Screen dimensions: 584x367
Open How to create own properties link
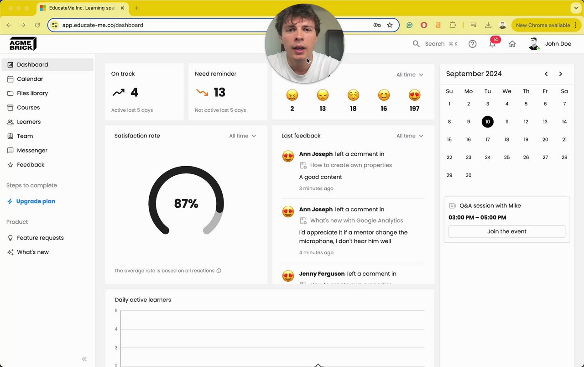coord(351,165)
